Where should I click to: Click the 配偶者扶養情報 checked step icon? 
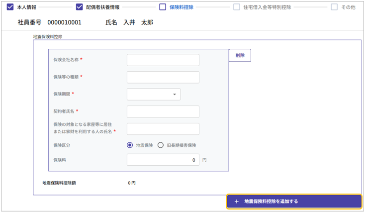point(80,7)
